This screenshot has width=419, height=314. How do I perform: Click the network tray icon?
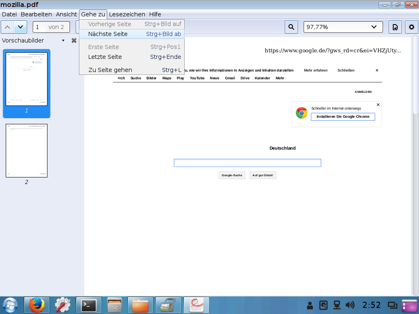pyautogui.click(x=337, y=305)
